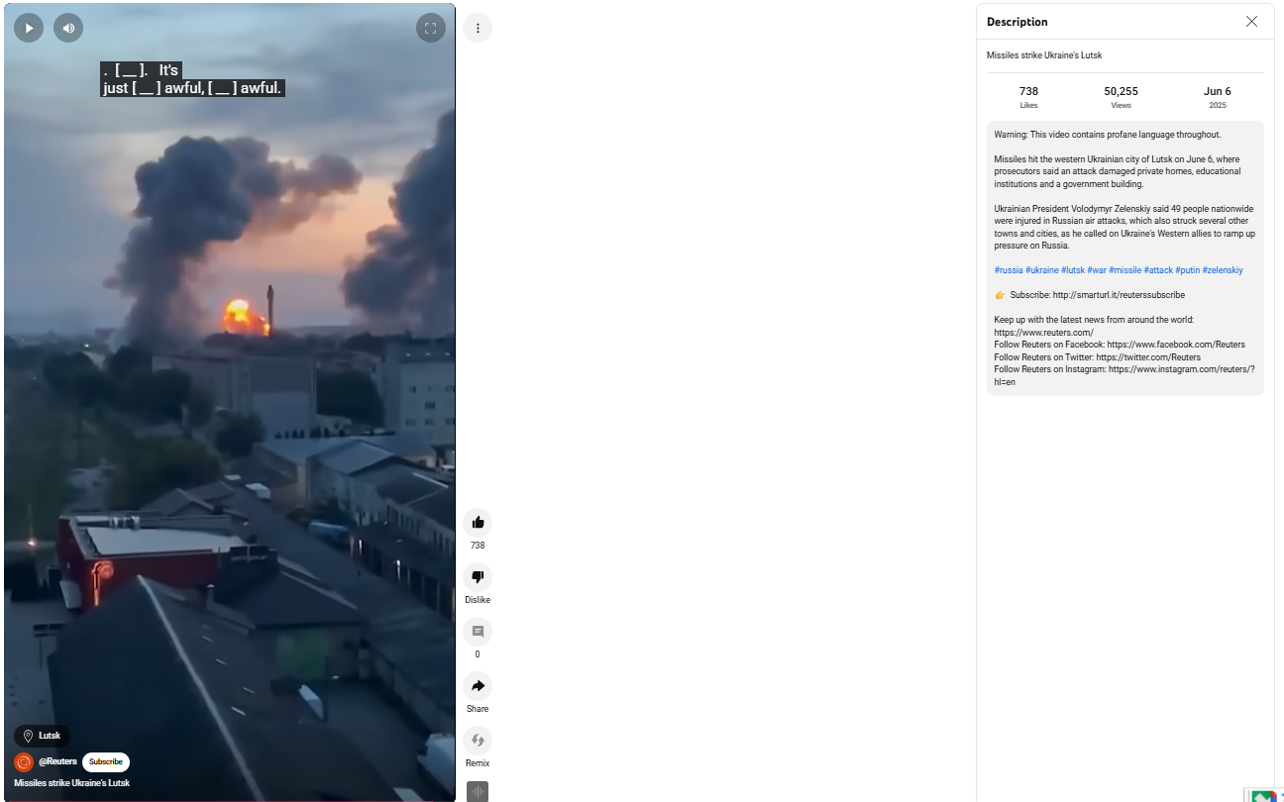Tap the Remix icon
Screen dimensions: 1284x802
point(478,741)
